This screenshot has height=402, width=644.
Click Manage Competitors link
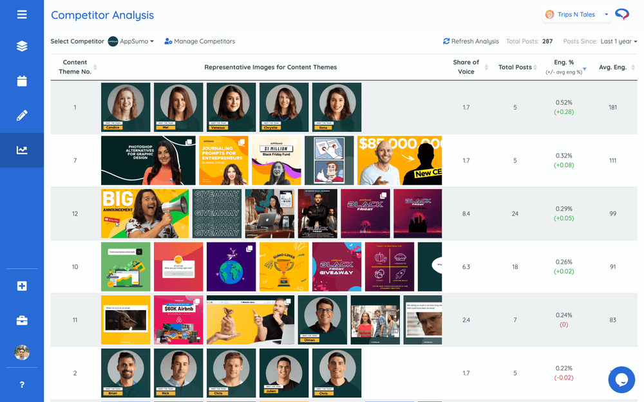[200, 41]
